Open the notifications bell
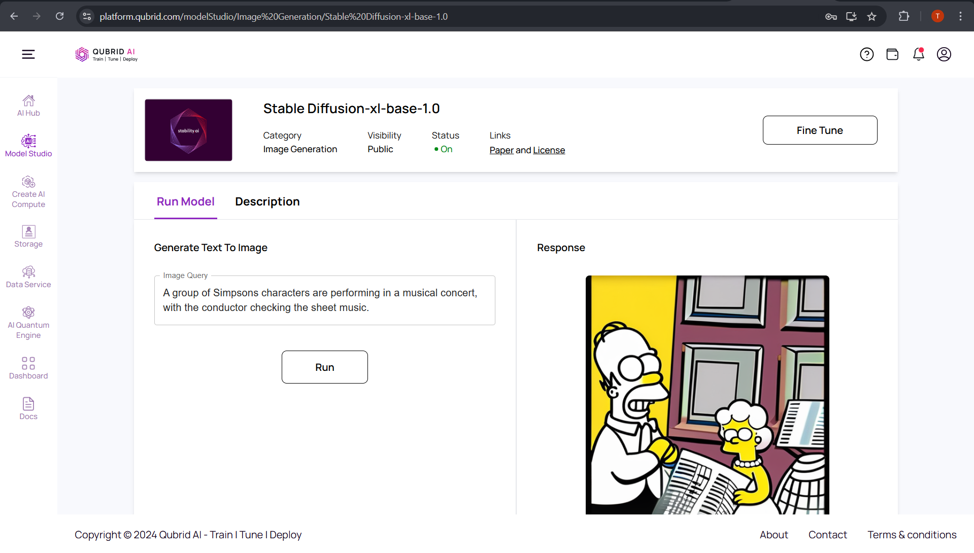 [x=919, y=54]
